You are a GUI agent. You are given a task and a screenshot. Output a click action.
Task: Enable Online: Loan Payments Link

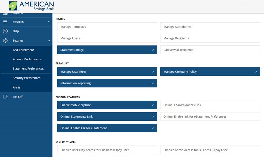(210, 105)
